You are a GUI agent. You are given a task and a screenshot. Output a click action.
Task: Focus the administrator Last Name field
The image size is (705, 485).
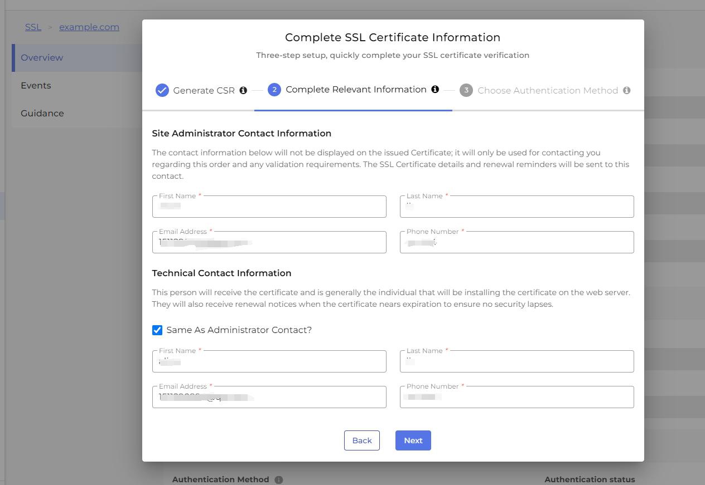click(x=517, y=207)
